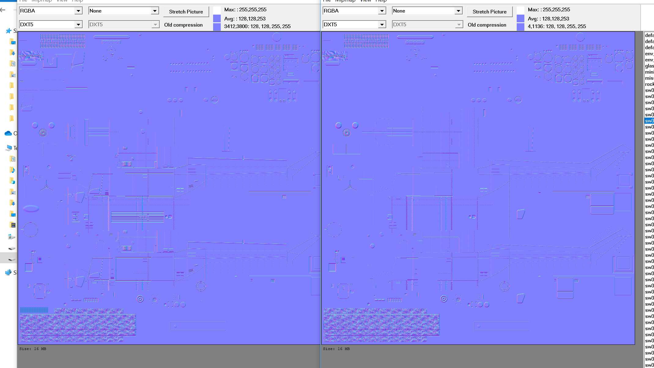
Task: Click the normal map image, left window
Action: [x=169, y=188]
